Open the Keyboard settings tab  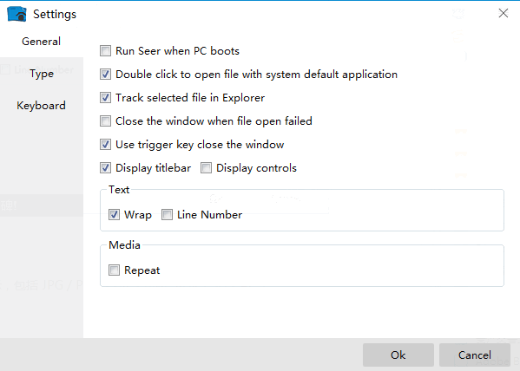coord(41,106)
